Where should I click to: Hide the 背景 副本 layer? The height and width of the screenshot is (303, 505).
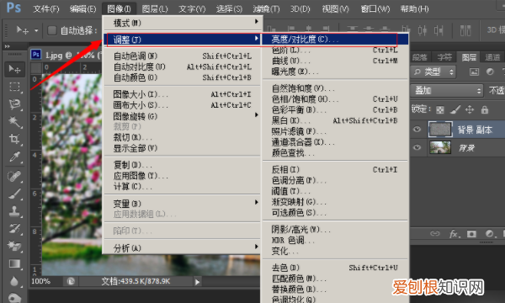(417, 130)
